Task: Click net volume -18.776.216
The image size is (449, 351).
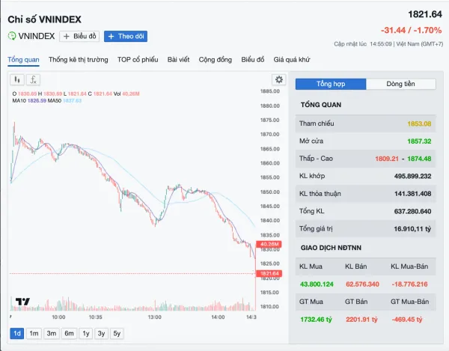Action: (410, 284)
